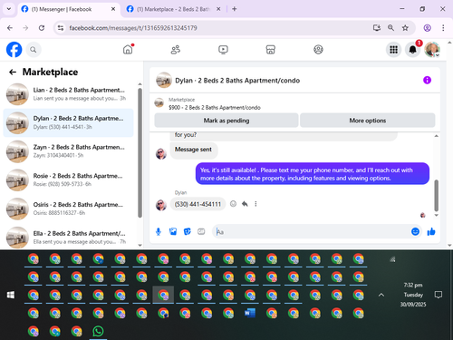This screenshot has width=453, height=340.
Task: Click the browser address bar URL
Action: (133, 28)
